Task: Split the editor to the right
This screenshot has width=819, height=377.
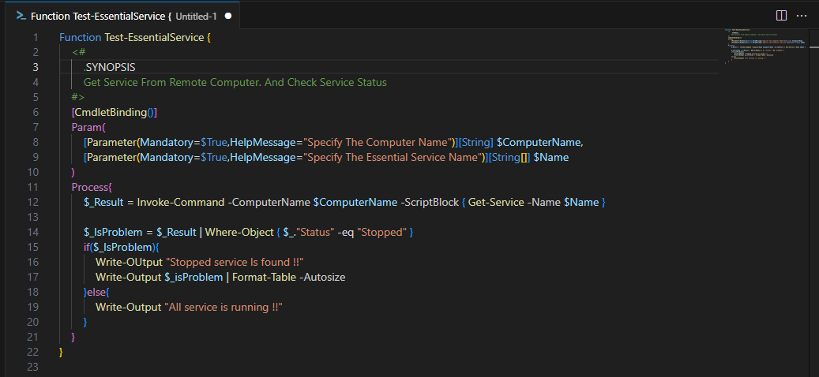Action: pos(781,16)
